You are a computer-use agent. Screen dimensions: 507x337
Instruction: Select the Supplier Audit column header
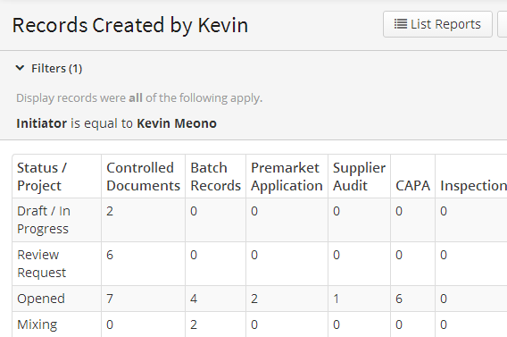tap(359, 177)
